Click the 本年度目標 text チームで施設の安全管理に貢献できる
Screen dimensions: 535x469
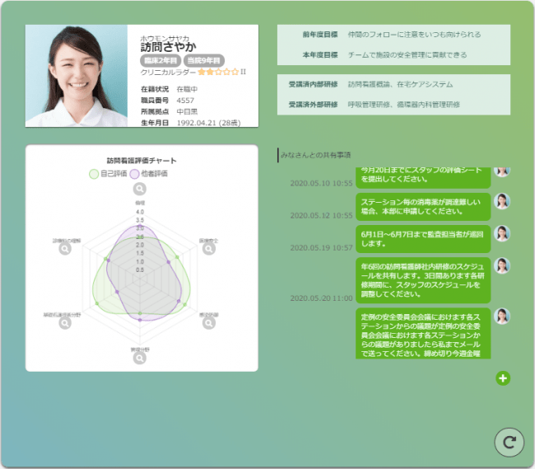click(x=407, y=55)
